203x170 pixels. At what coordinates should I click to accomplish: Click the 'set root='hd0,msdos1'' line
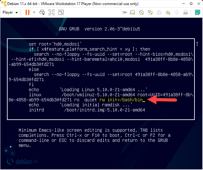55,44
